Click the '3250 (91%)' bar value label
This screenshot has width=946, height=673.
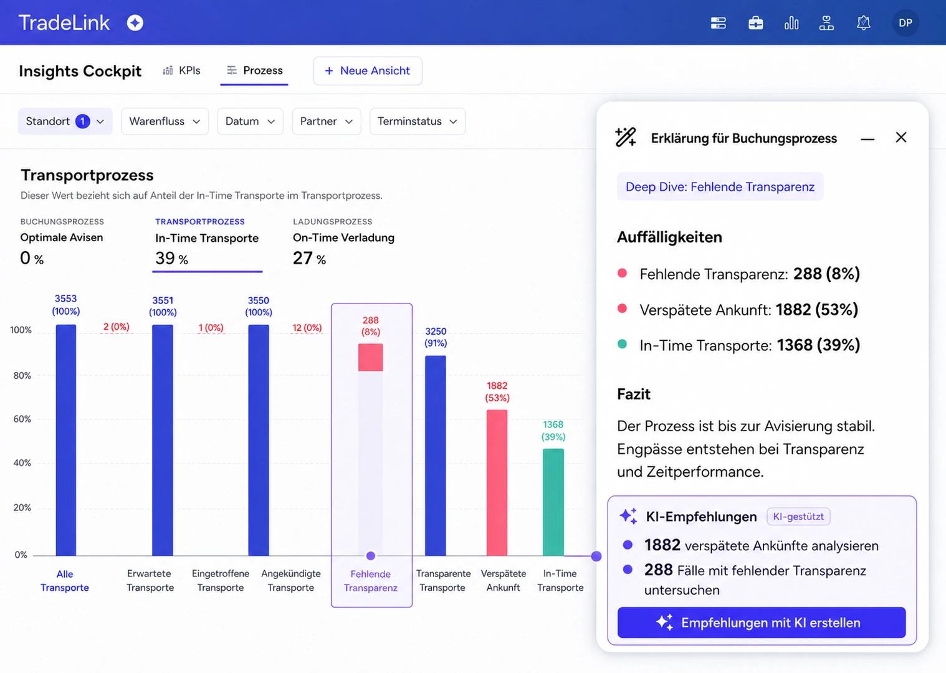coord(436,337)
